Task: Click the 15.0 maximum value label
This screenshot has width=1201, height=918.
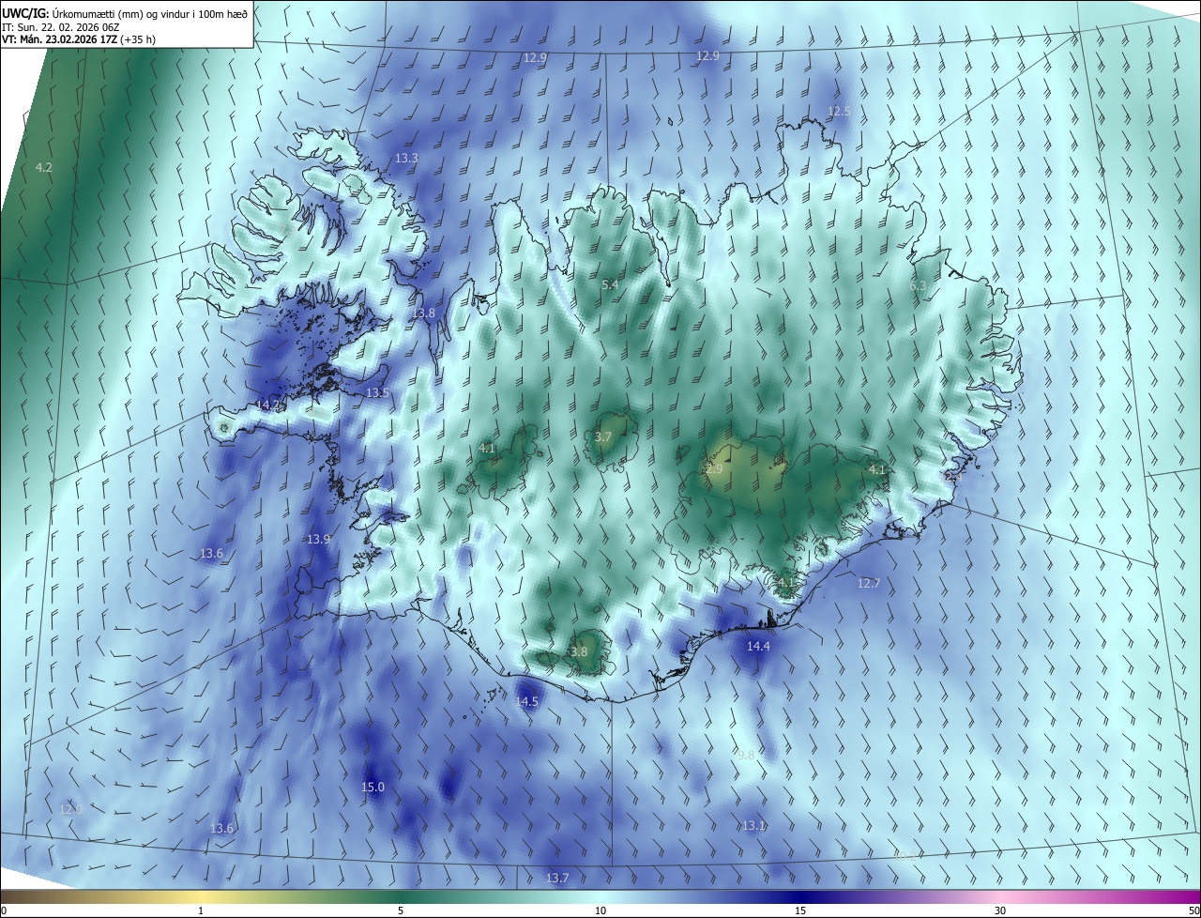Action: [373, 787]
